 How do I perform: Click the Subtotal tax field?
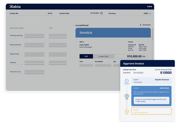point(58,63)
